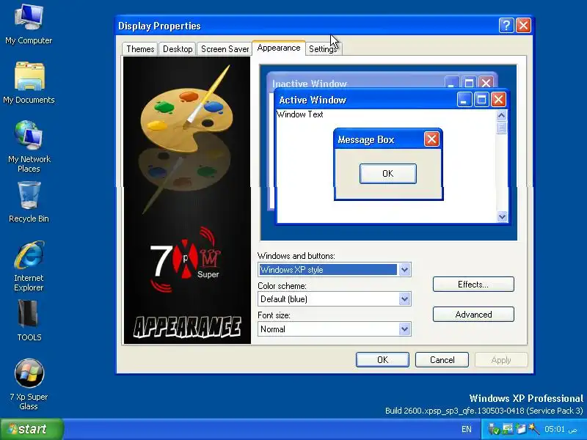Click the Advanced button
This screenshot has width=587, height=440.
click(x=473, y=315)
